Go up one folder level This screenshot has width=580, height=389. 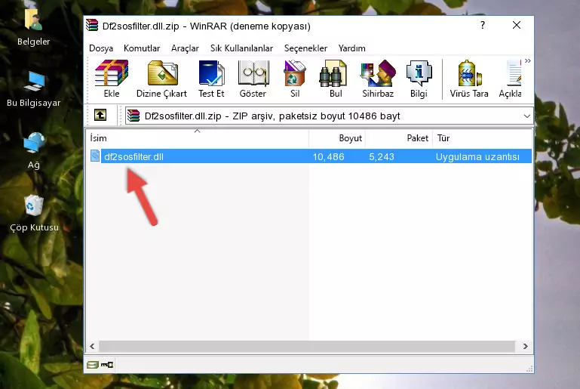tap(100, 116)
